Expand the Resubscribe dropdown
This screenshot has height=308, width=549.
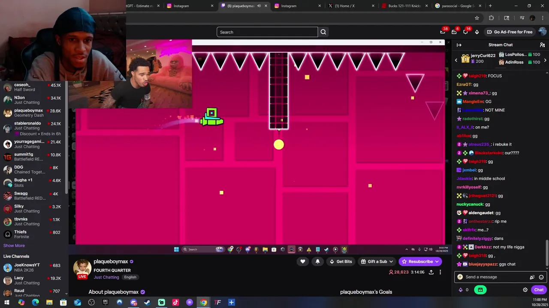(x=437, y=261)
